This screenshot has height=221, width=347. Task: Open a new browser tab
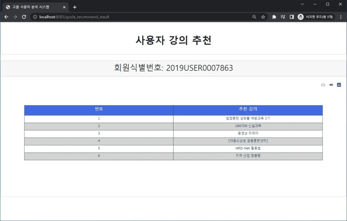click(75, 7)
